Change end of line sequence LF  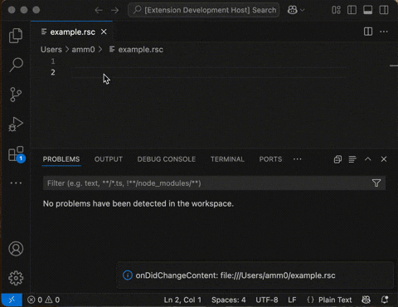292,300
